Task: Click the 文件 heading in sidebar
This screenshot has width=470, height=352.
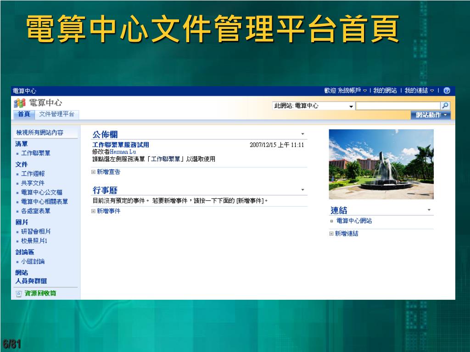Action: [21, 165]
